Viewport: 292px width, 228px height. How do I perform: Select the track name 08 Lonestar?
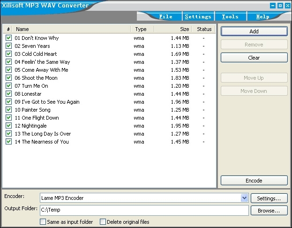[28, 94]
